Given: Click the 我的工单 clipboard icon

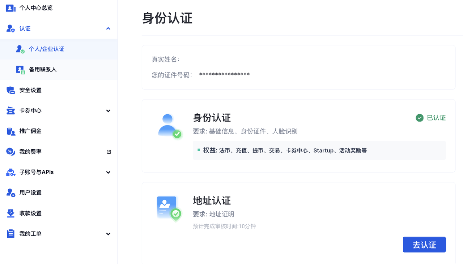Looking at the screenshot, I should coord(10,234).
